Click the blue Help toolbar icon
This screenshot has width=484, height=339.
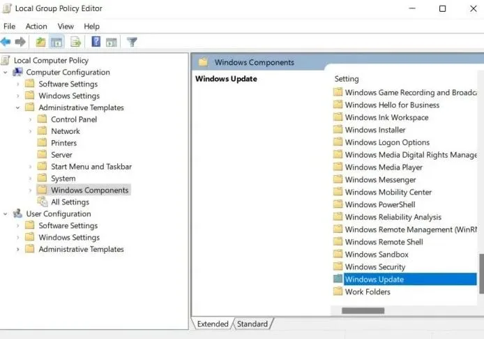[x=96, y=41]
